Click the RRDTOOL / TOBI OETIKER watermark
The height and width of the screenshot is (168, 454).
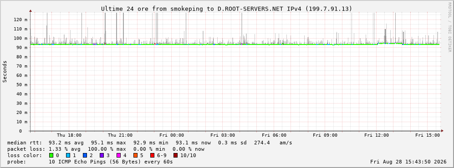point(449,27)
